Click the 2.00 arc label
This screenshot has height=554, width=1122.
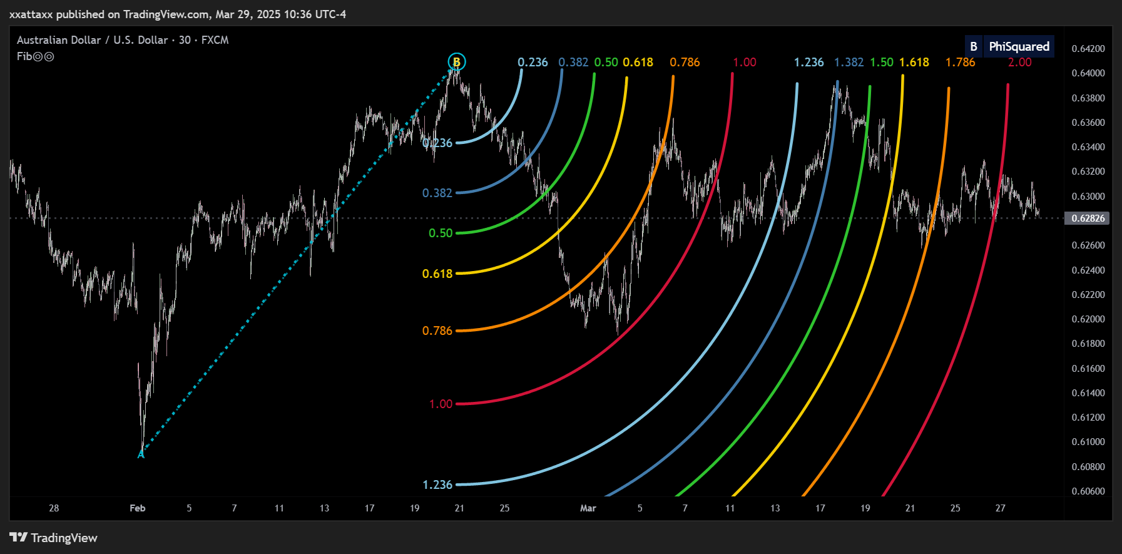(1019, 62)
